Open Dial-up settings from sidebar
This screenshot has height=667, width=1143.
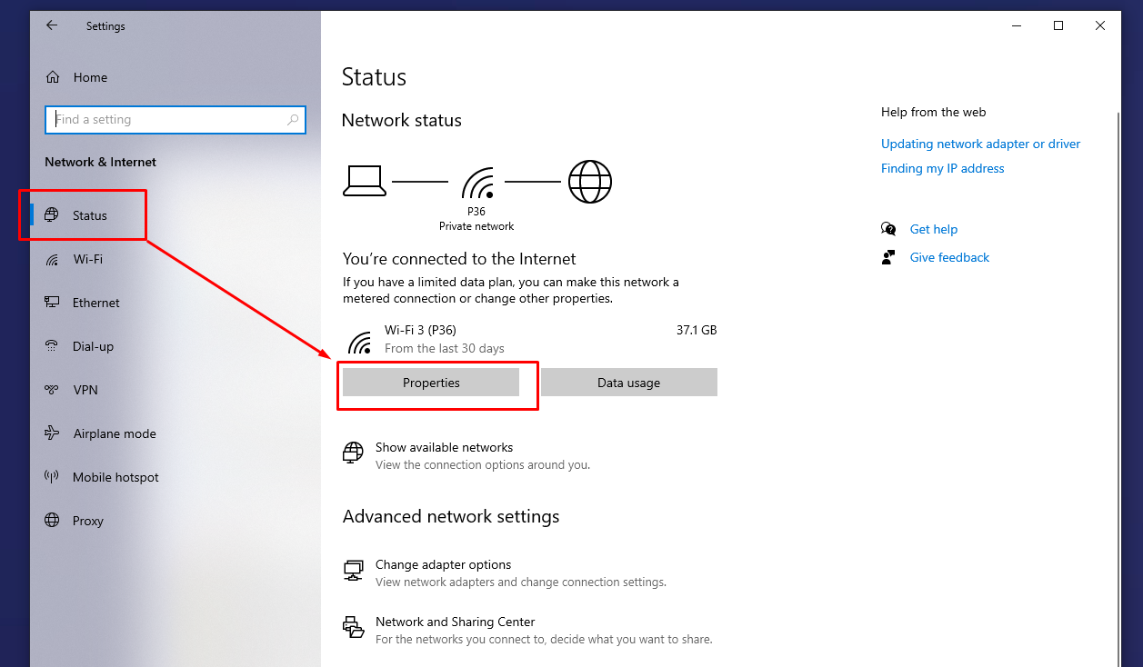93,347
